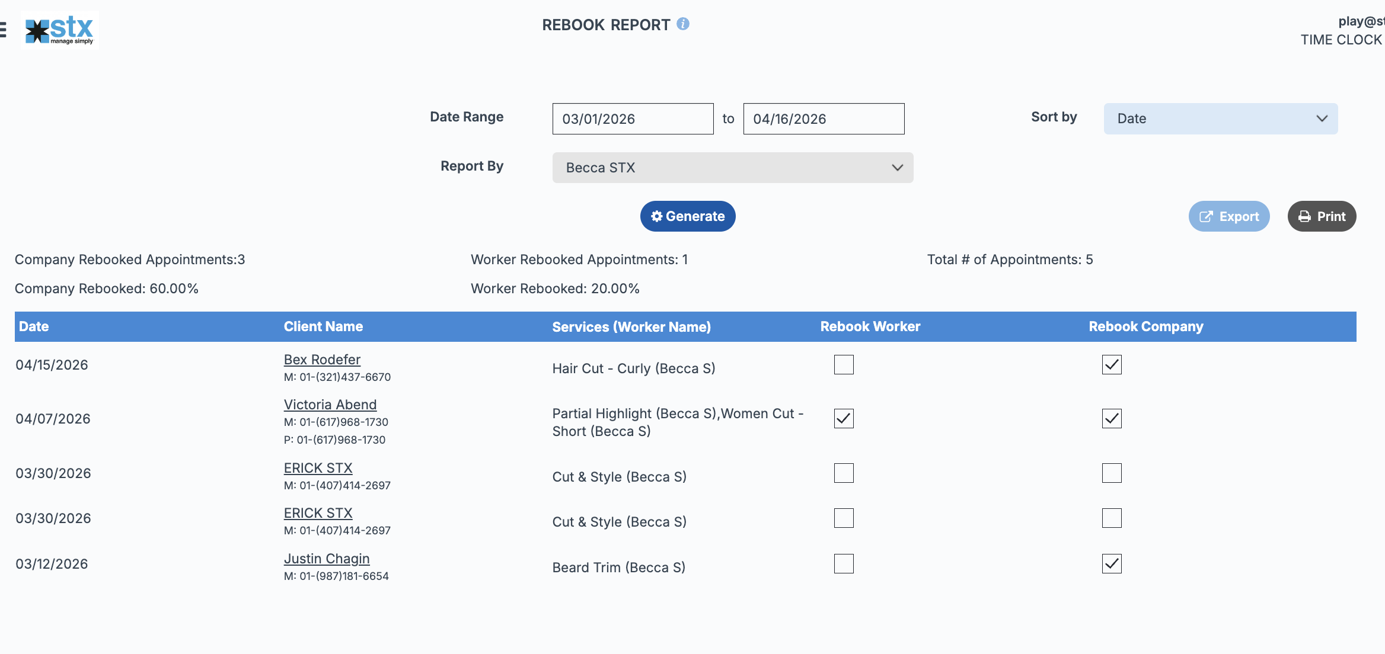Click the Generate report button
The image size is (1385, 654).
tap(688, 216)
